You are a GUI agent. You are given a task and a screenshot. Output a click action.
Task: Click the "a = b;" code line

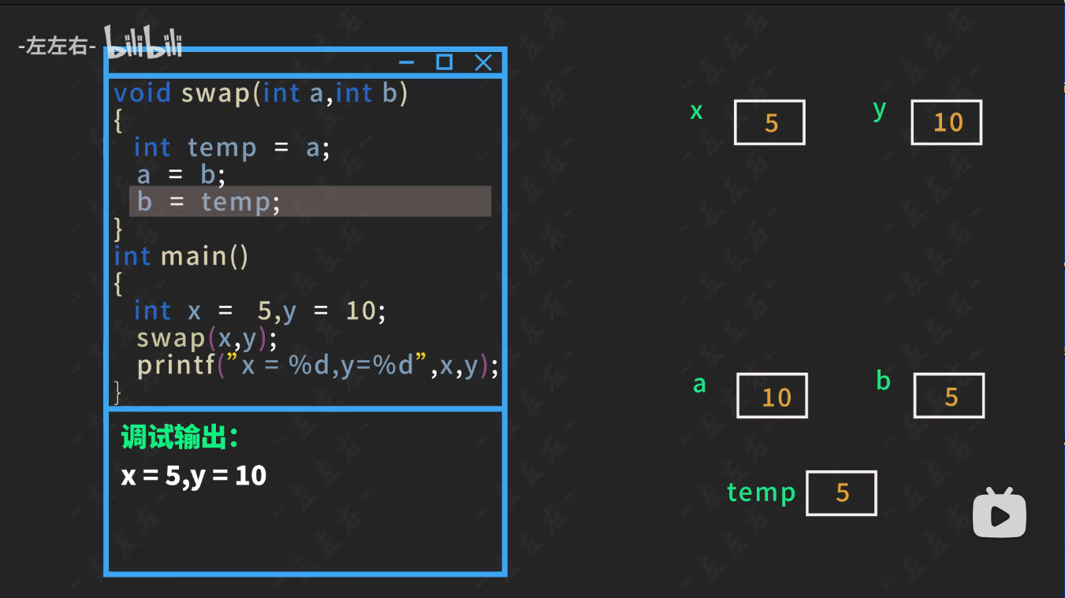point(181,174)
